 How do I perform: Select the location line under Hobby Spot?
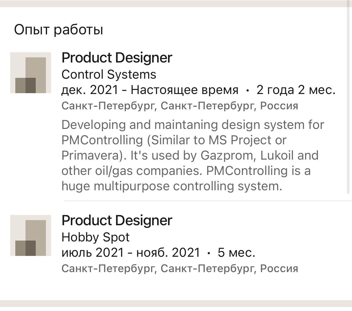(180, 268)
